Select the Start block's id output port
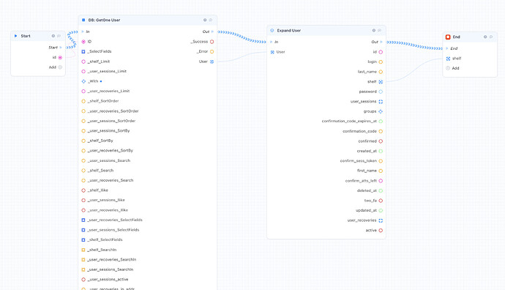This screenshot has width=505, height=290. (x=60, y=57)
